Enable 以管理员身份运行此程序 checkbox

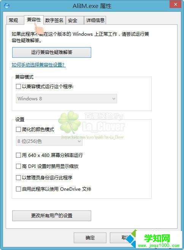point(19,177)
